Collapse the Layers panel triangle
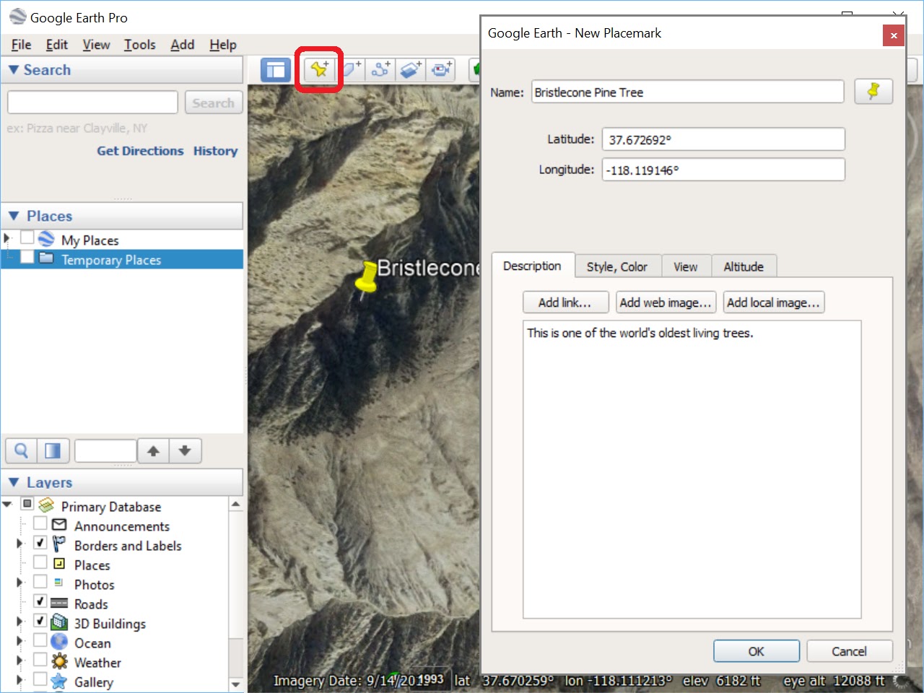 coord(13,482)
